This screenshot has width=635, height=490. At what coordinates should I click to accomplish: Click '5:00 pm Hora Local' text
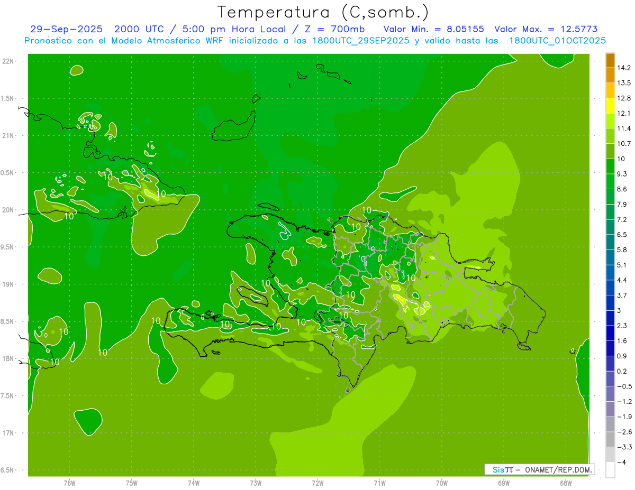232,29
